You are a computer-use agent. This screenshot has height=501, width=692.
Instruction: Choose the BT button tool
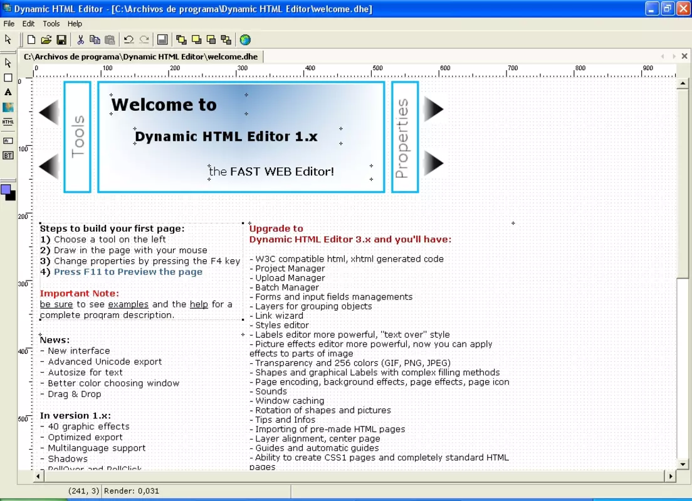[x=8, y=155]
